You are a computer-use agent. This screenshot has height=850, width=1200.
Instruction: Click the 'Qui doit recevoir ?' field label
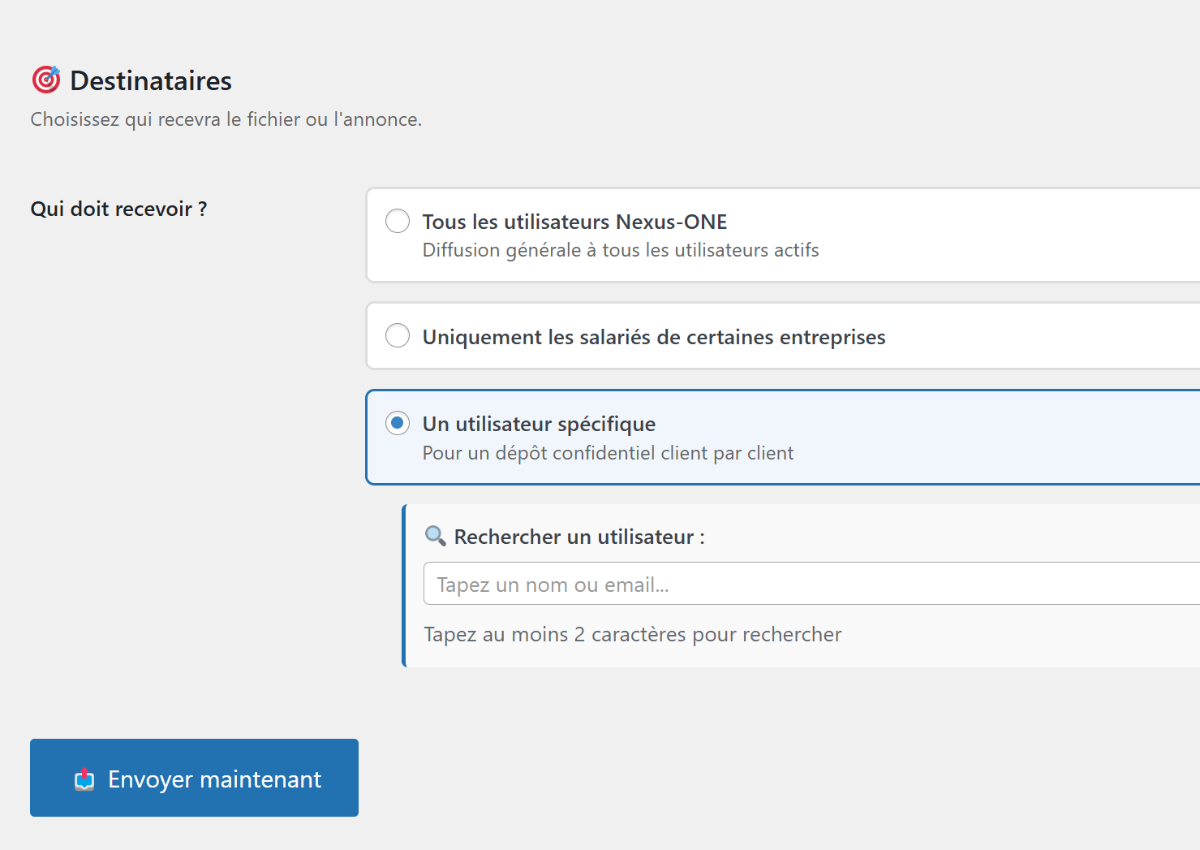(118, 209)
